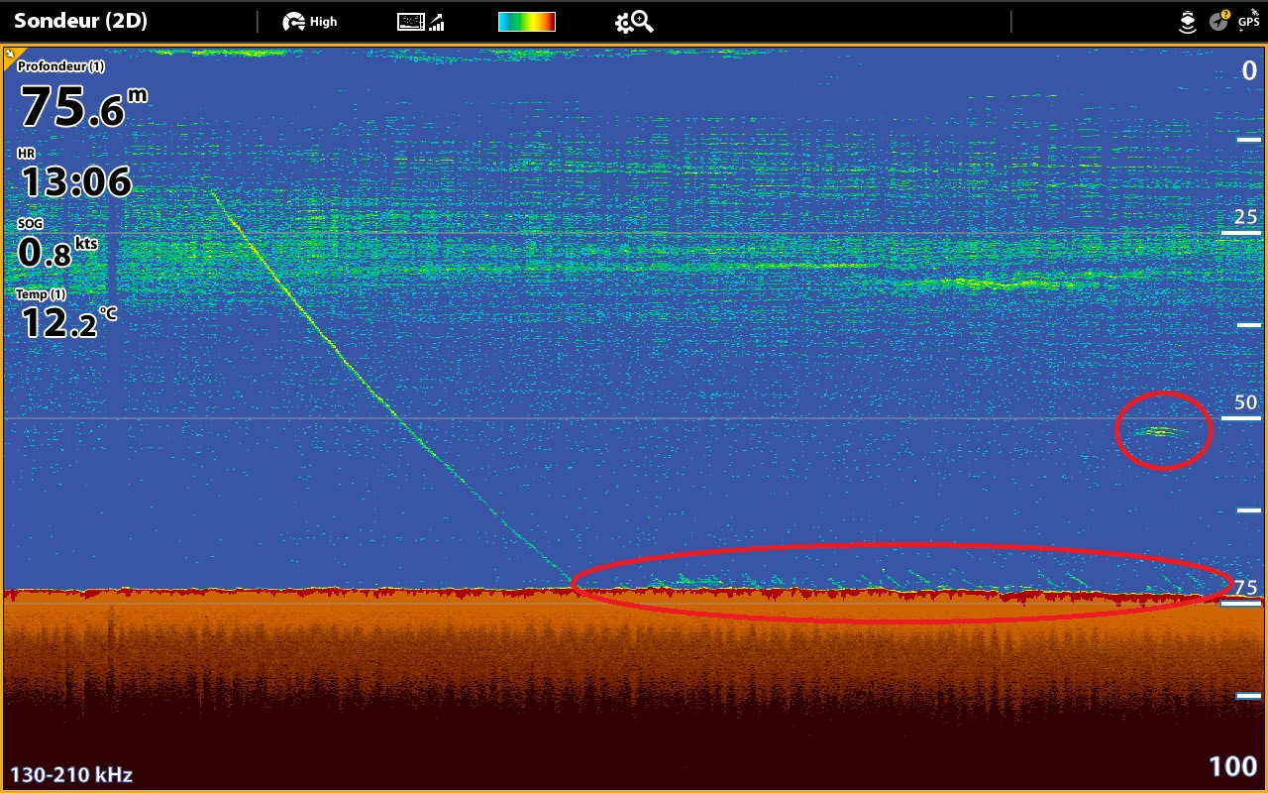
Task: Tap the 25 depth scale marker
Action: [x=1245, y=217]
